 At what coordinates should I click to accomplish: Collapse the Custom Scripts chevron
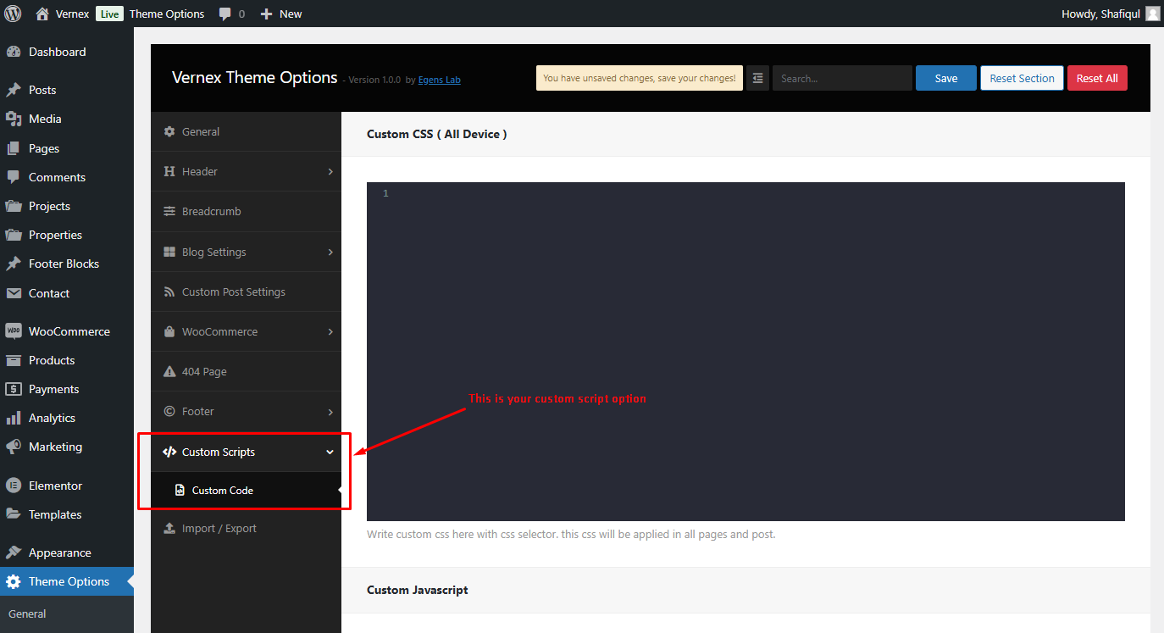(330, 452)
